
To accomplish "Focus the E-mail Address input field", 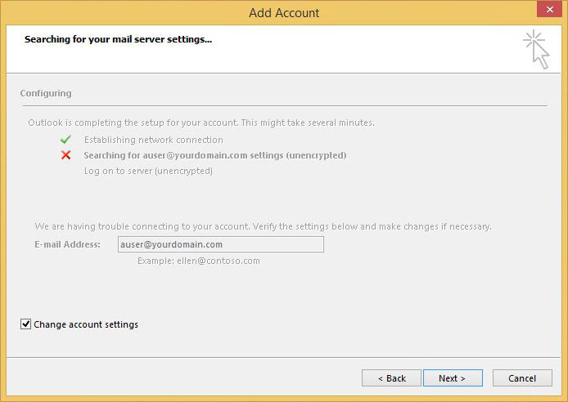I will [221, 244].
